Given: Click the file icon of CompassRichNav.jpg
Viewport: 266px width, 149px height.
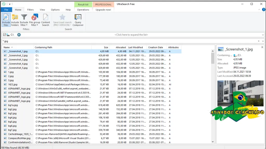Looking at the screenshot, I should pos(5,138).
